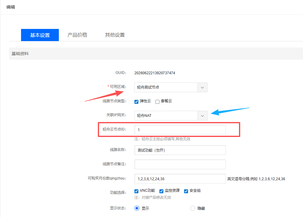Click the 功能选择 label

pos(118,193)
